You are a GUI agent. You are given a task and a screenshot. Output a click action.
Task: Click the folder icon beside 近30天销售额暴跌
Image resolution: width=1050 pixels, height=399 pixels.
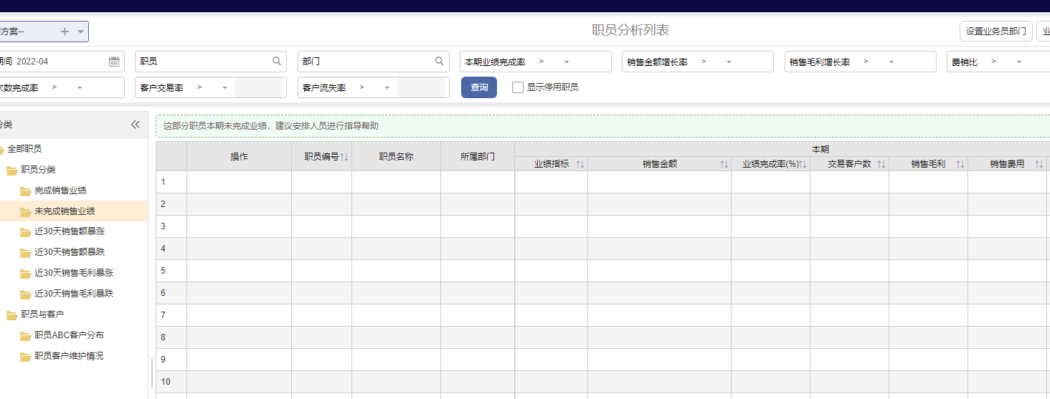pos(26,253)
